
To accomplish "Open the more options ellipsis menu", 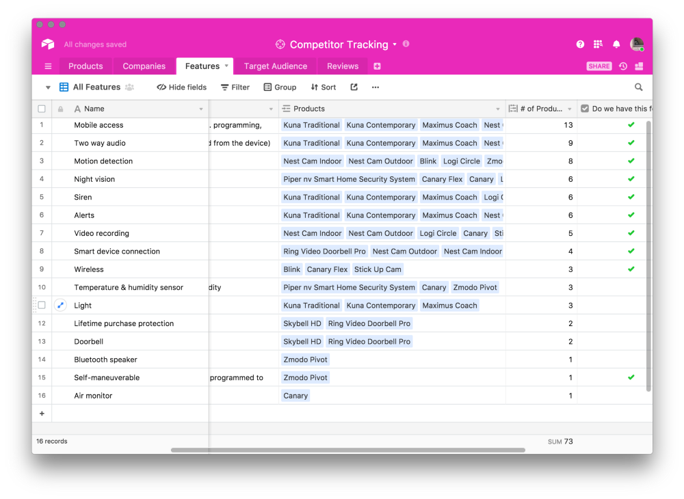I will point(376,87).
